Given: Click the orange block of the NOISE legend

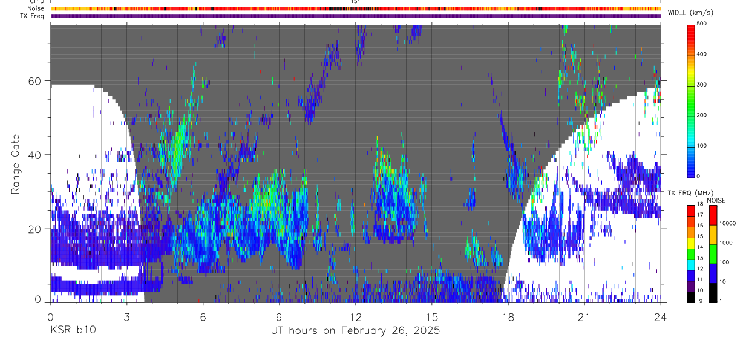Looking at the screenshot, I should [x=713, y=235].
